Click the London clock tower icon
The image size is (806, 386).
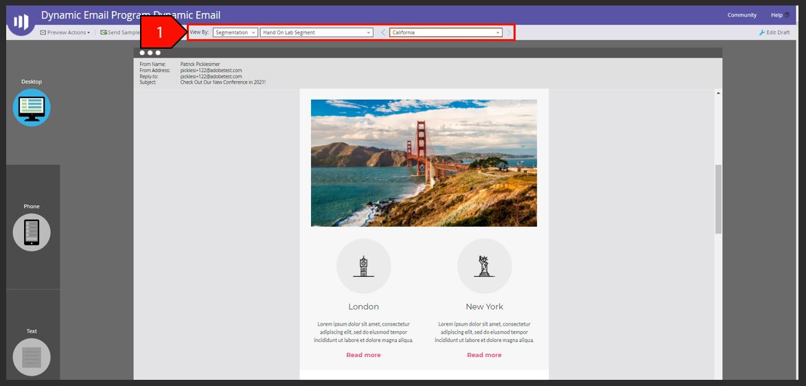point(364,266)
